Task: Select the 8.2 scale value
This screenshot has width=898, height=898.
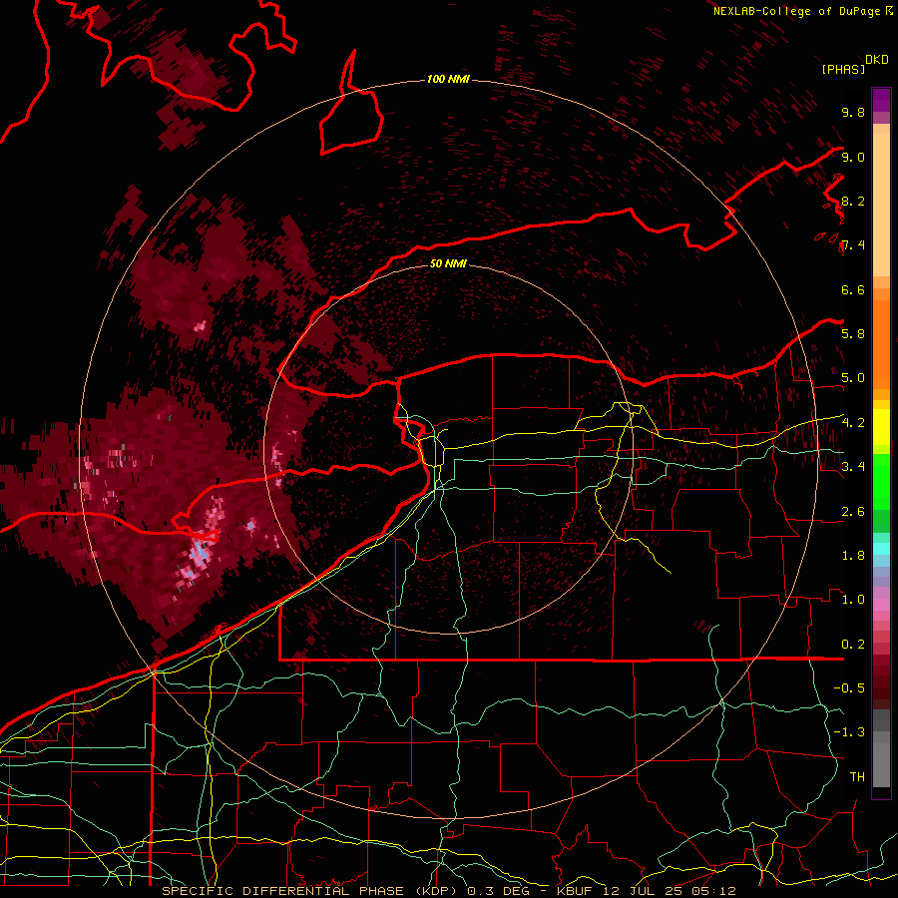Action: (853, 201)
